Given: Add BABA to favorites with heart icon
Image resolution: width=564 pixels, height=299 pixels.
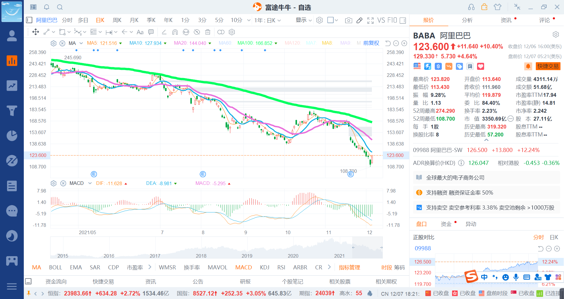Looking at the screenshot, I should (481, 66).
